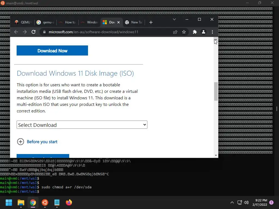Viewport: 279px width, 209px height.
Task: Open the Chrome extensions puzzle icon
Action: pyautogui.click(x=195, y=32)
